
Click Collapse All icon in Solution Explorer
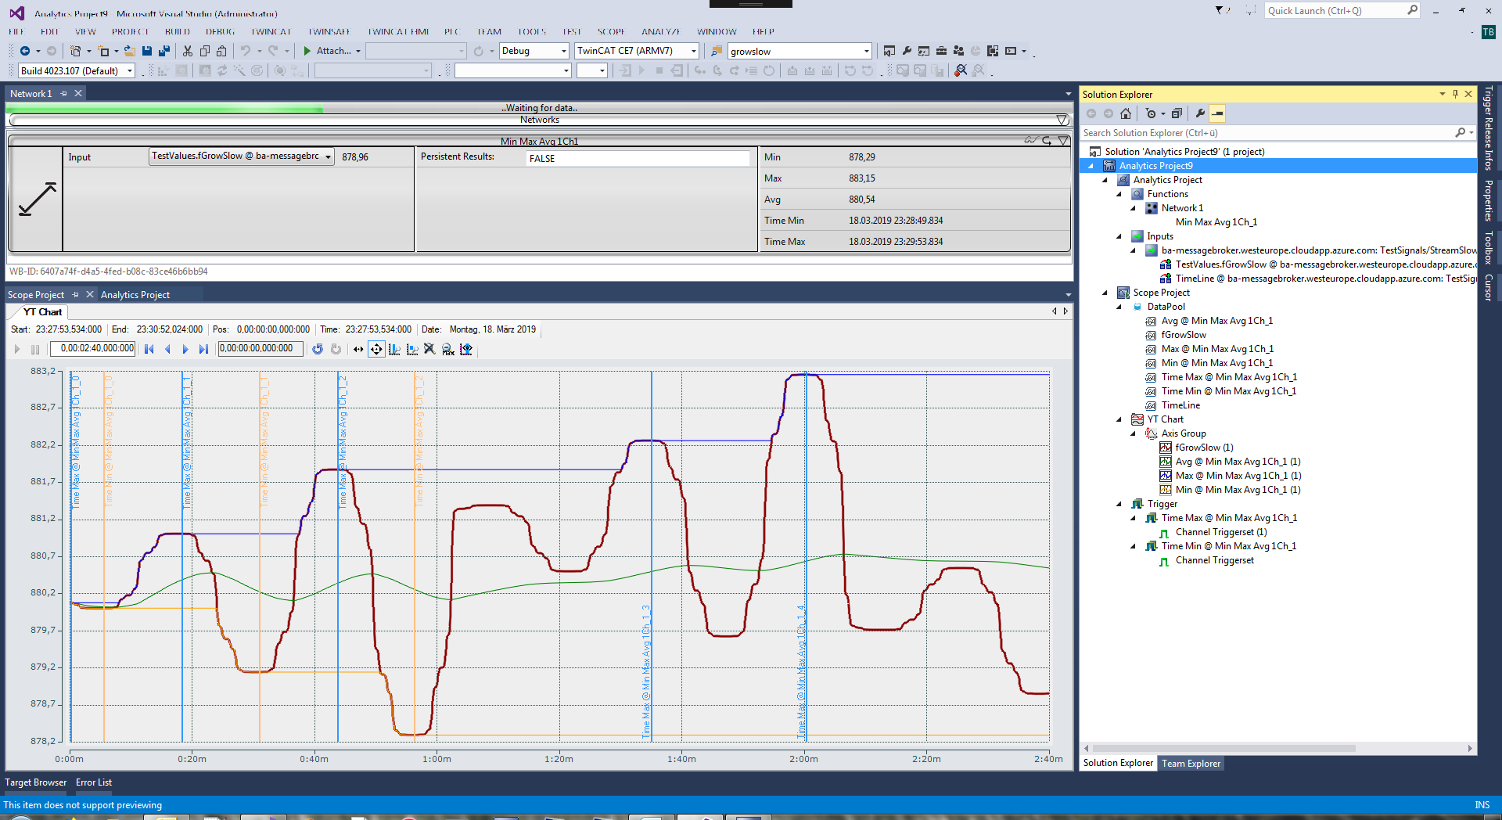pyautogui.click(x=1177, y=113)
